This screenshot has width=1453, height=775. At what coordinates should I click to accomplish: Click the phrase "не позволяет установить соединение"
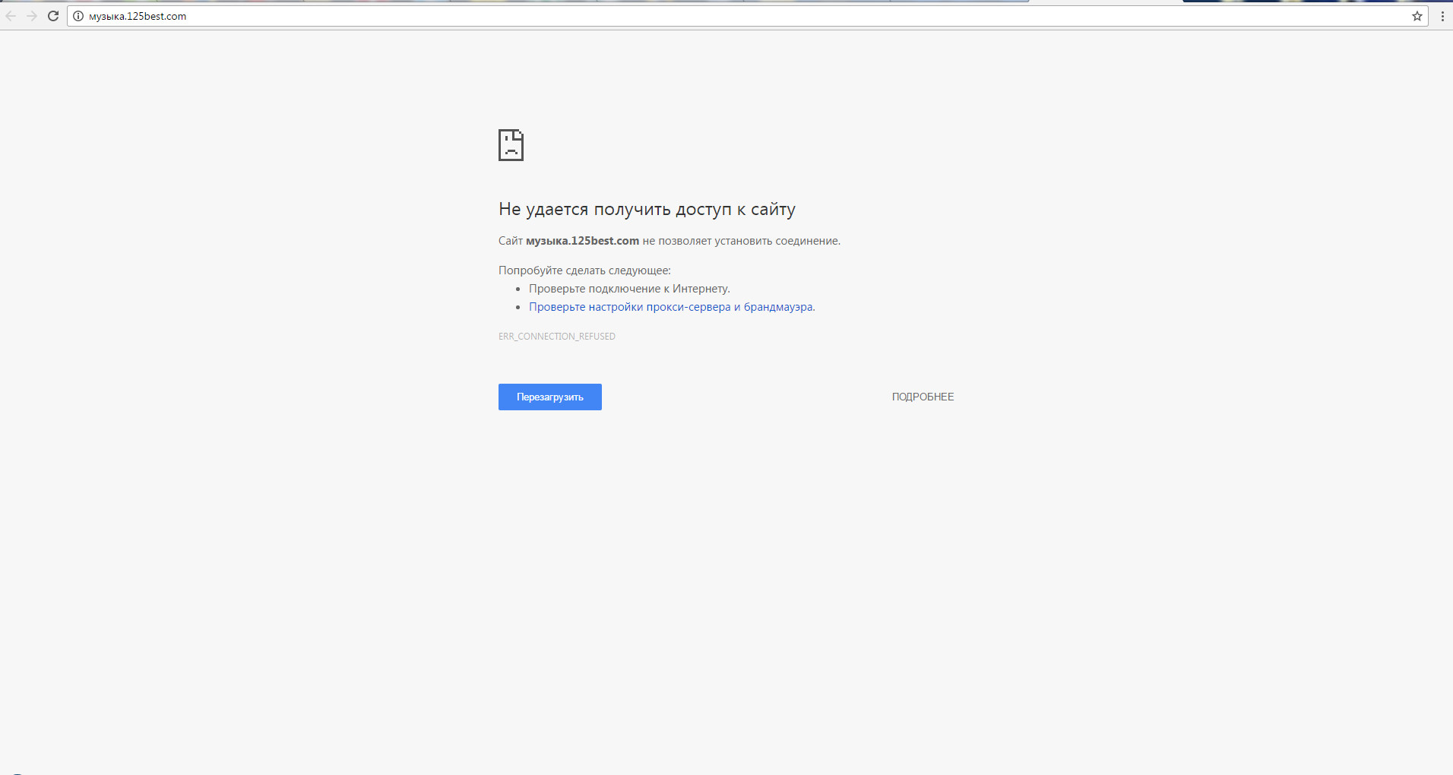(x=741, y=241)
